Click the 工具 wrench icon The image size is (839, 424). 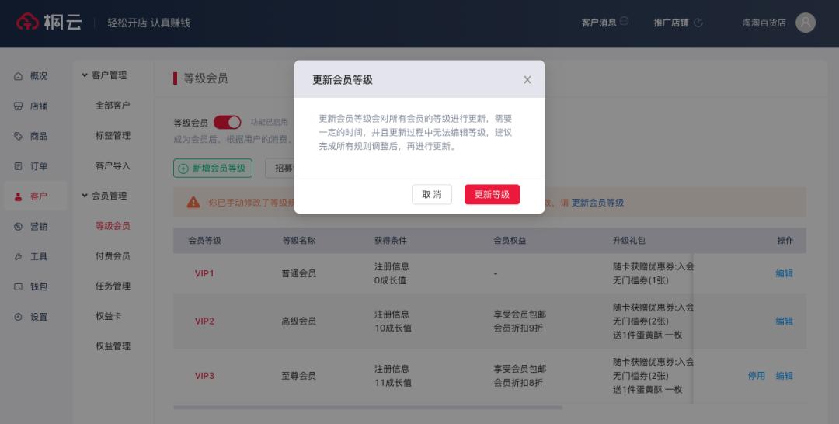pos(18,256)
